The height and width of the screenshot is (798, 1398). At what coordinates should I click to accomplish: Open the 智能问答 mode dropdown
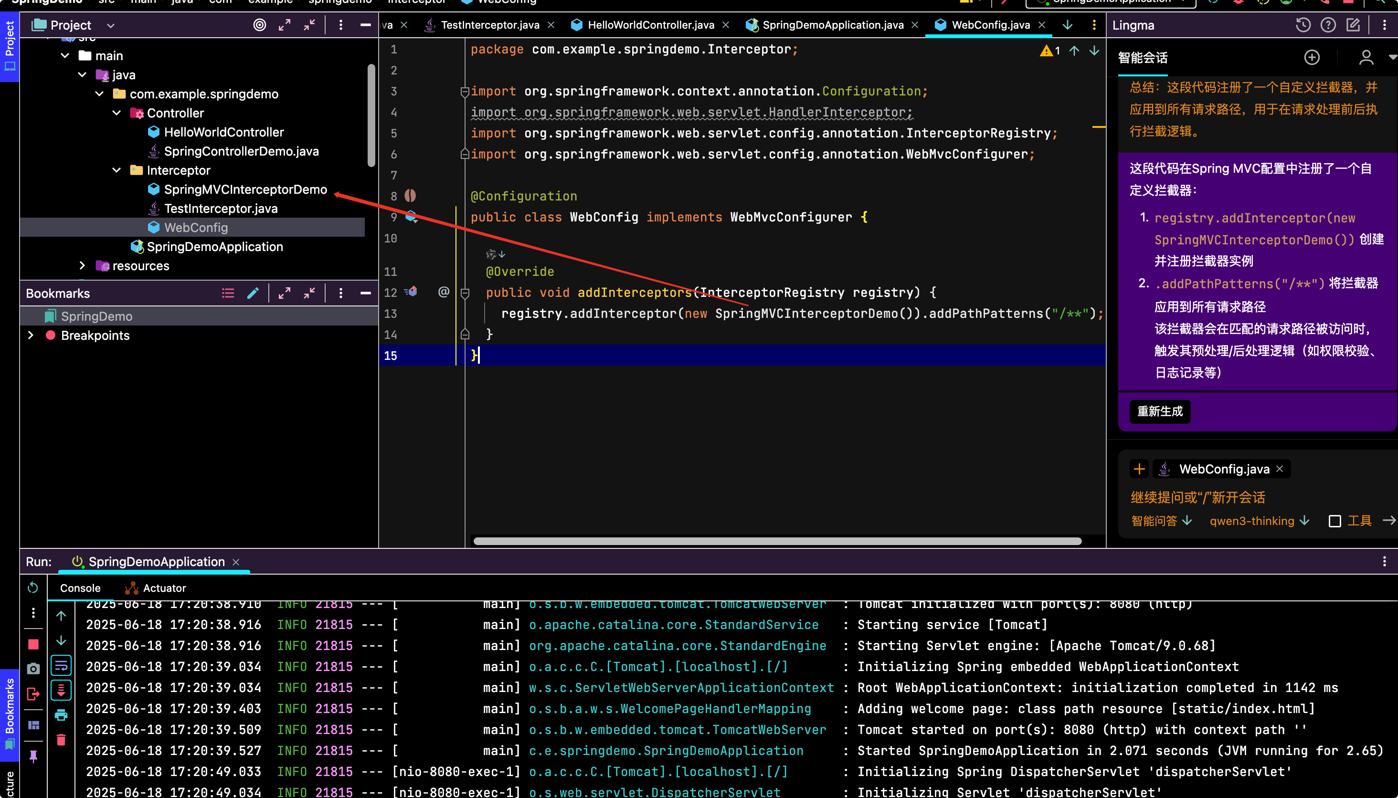tap(1161, 521)
